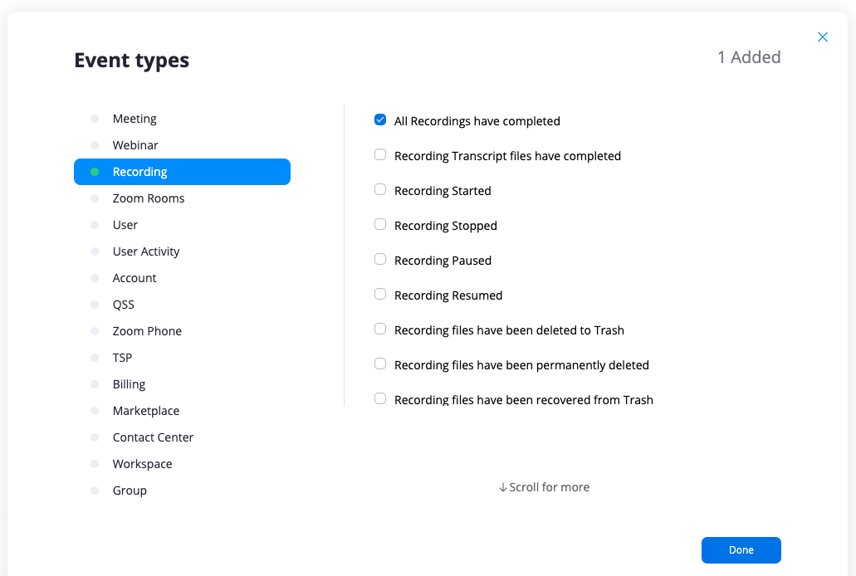Close the Event types dialog
The image size is (856, 576).
pyautogui.click(x=823, y=37)
